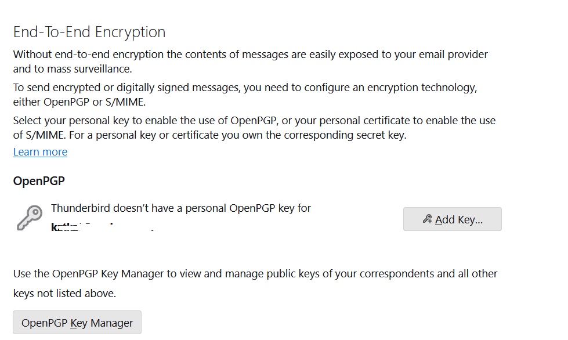The height and width of the screenshot is (340, 568).
Task: Launch the OpenPGP Key Manager
Action: click(77, 322)
